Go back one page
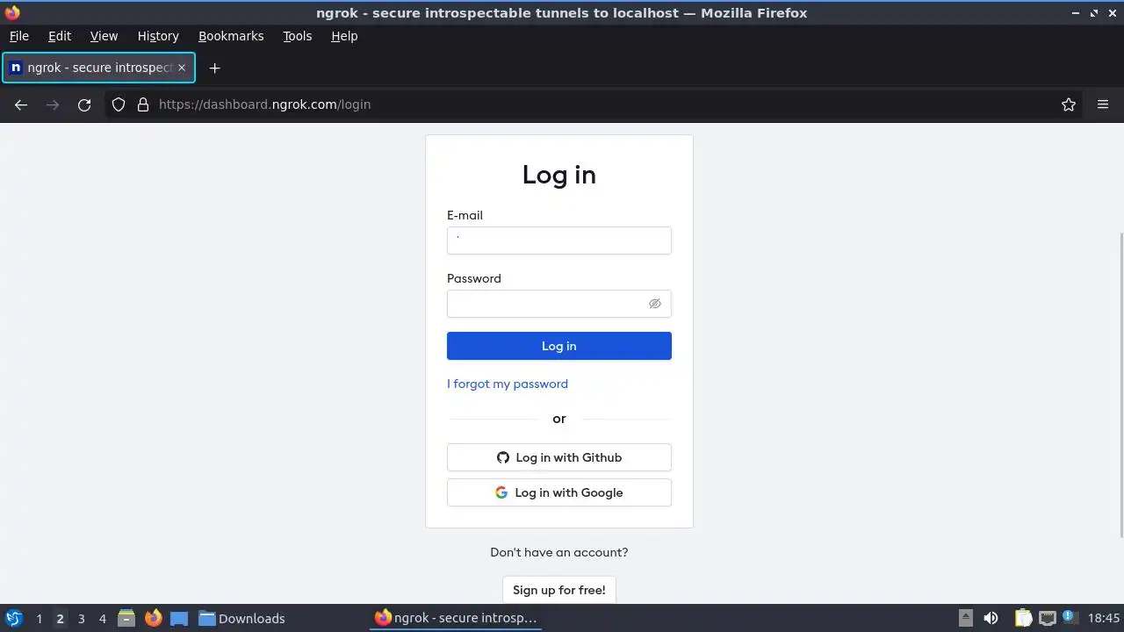This screenshot has height=632, width=1124. point(21,104)
